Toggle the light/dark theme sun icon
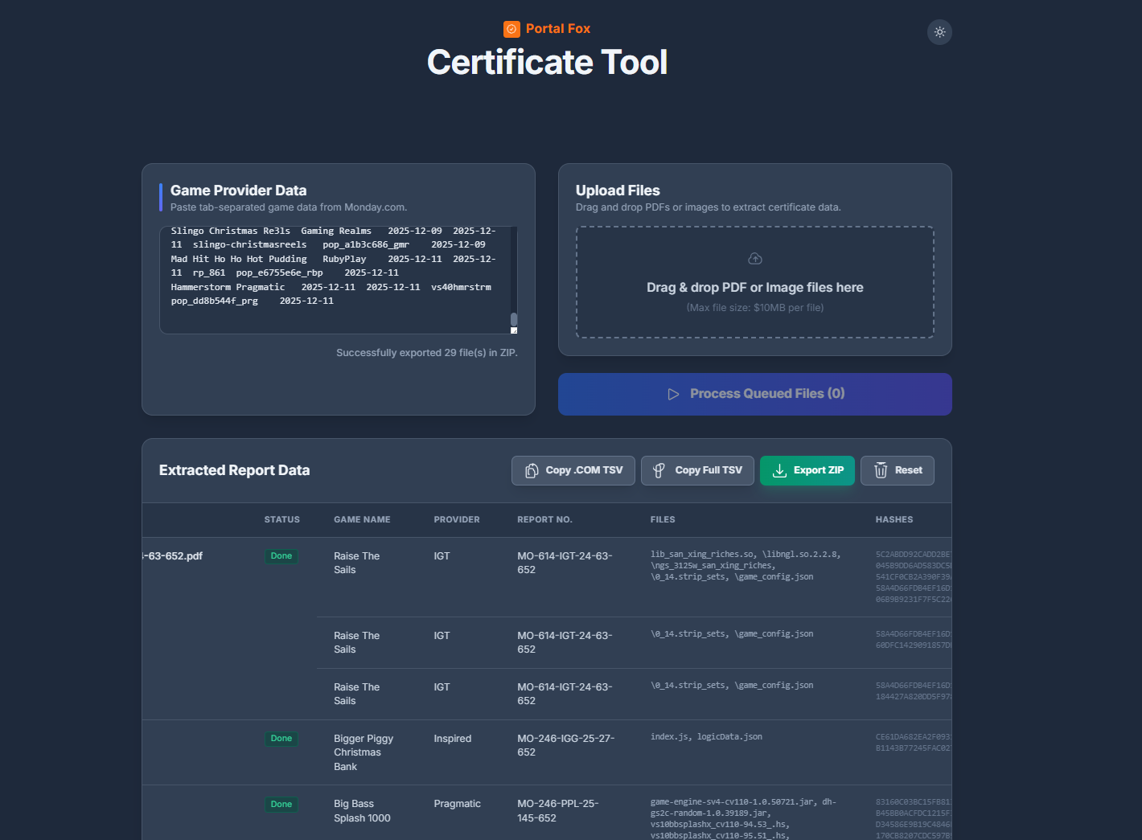Screen dimensions: 1142x840 (x=939, y=32)
